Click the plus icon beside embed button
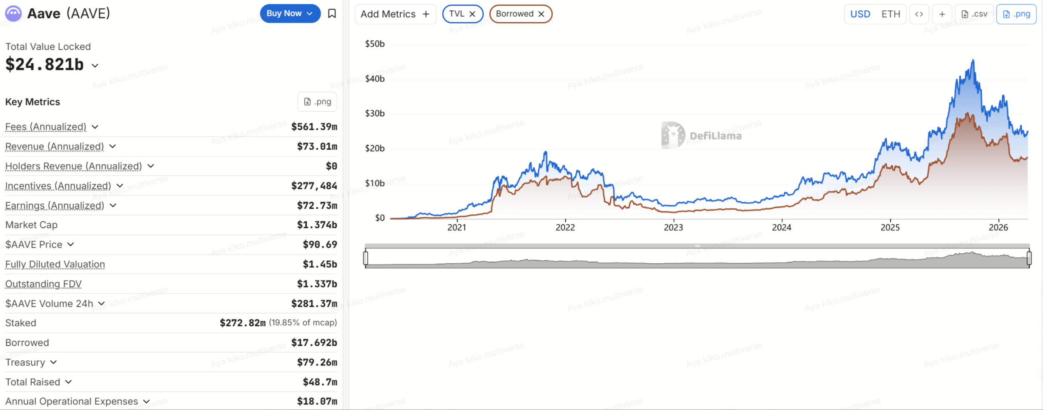Viewport: 1043px width, 410px height. pyautogui.click(x=942, y=14)
